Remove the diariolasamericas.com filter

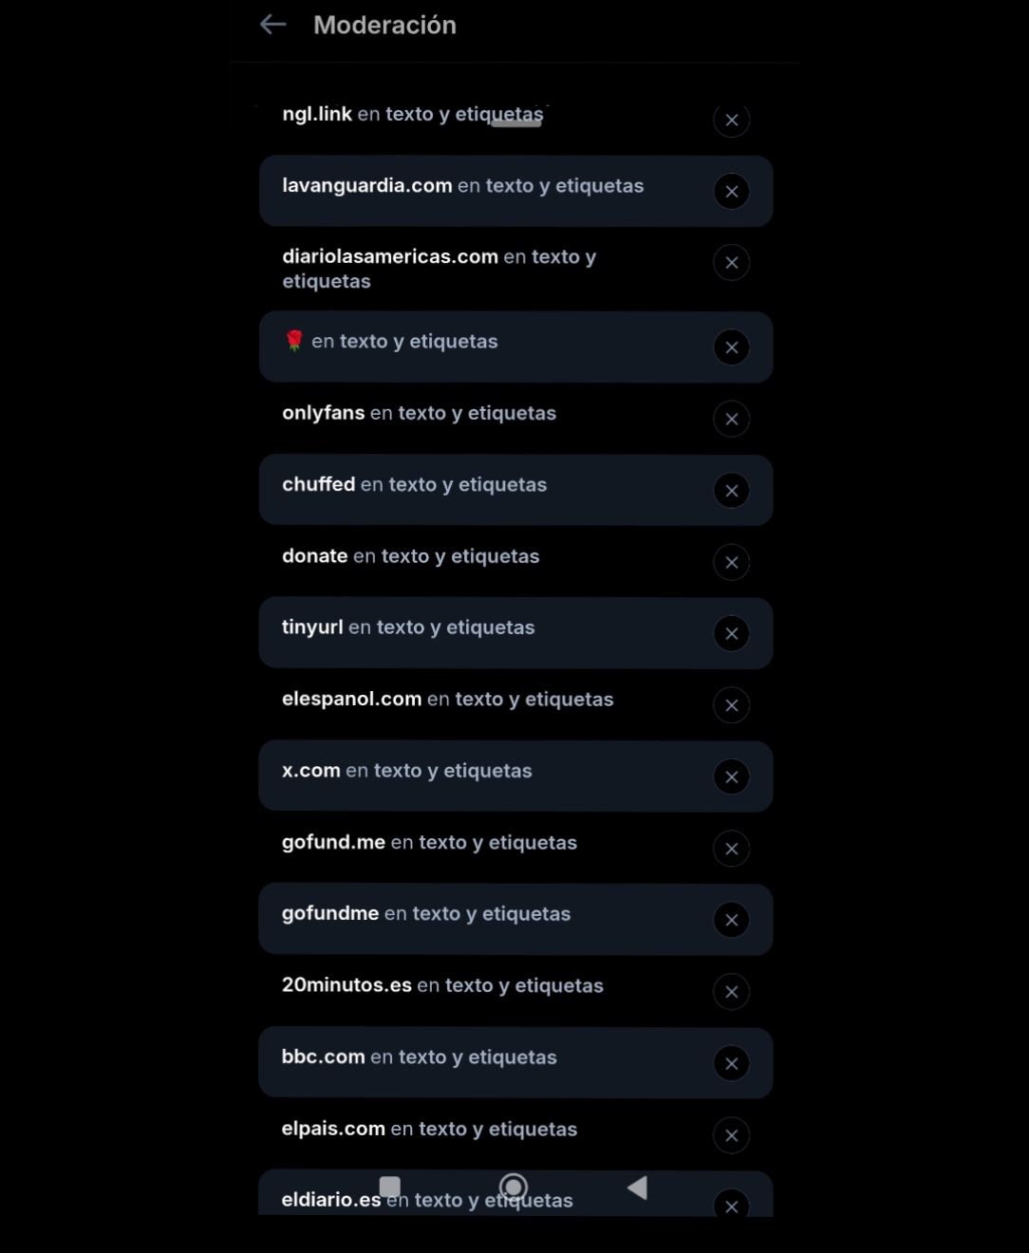click(731, 263)
